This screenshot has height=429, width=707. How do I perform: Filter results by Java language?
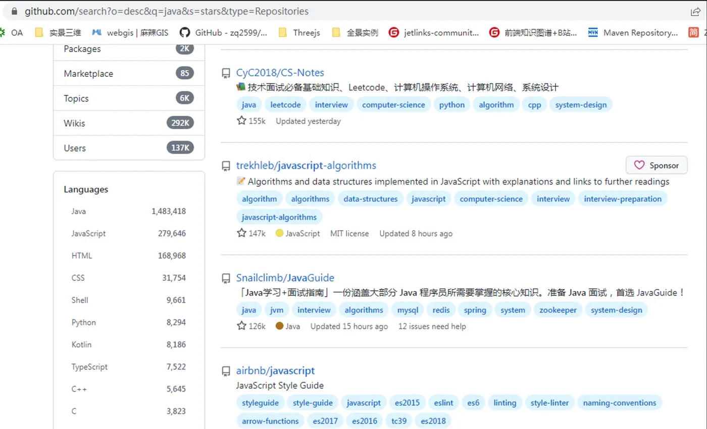tap(129, 211)
